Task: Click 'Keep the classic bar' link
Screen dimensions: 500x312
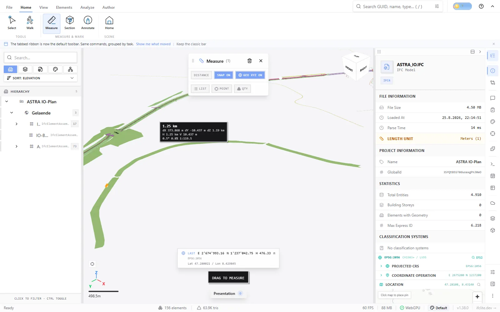Action: (x=191, y=44)
